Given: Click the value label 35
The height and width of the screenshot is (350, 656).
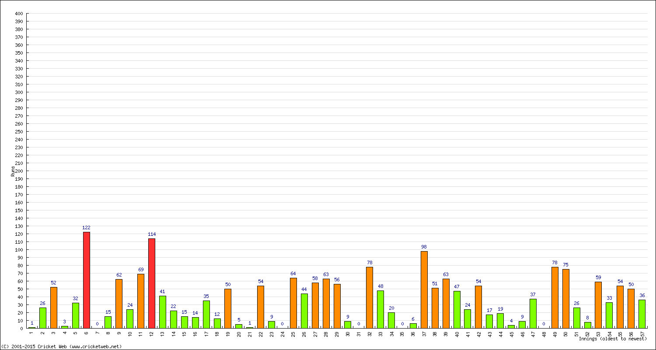Looking at the screenshot, I should click(206, 296).
